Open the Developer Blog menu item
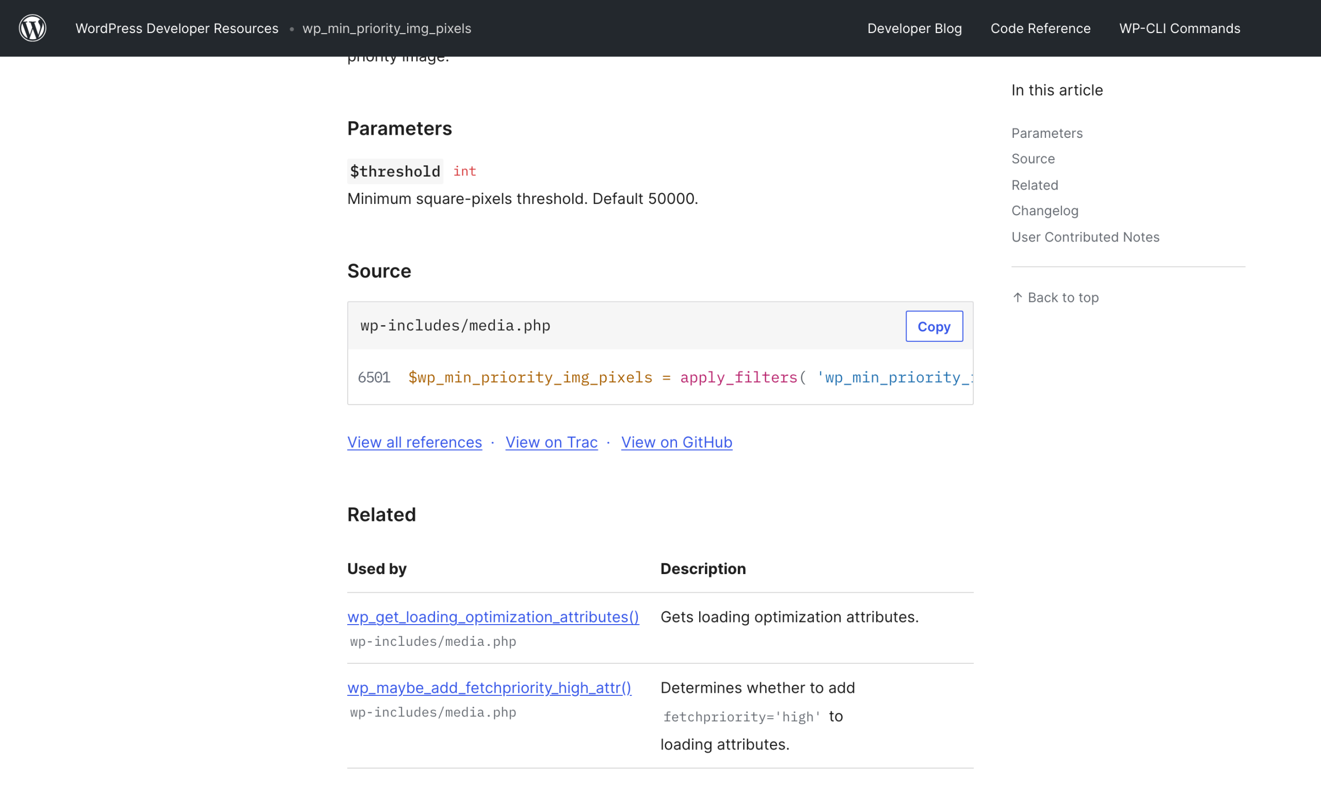Image resolution: width=1321 pixels, height=812 pixels. tap(914, 28)
